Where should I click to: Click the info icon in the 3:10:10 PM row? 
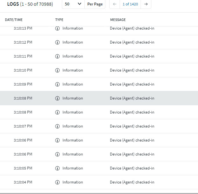coord(57,70)
